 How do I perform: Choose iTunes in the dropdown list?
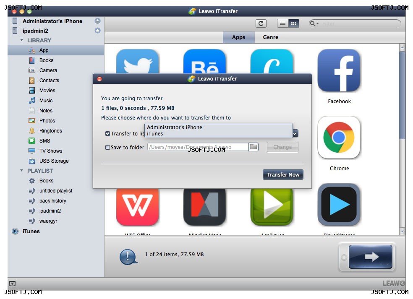coord(219,134)
